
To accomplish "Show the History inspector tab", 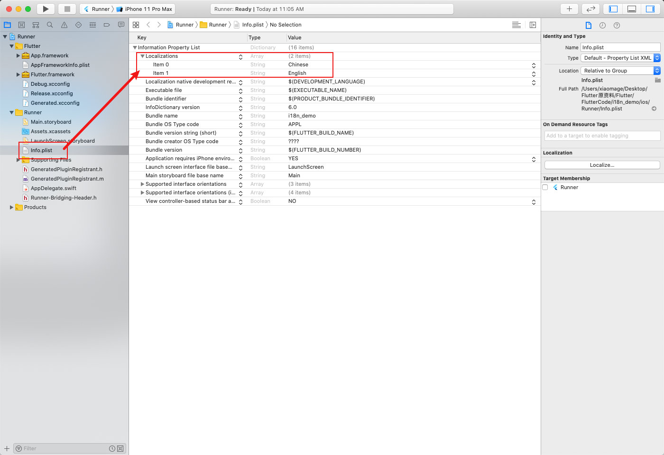I will (x=602, y=25).
